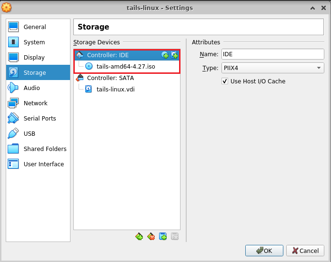Add a new storage attachment

coord(163,236)
